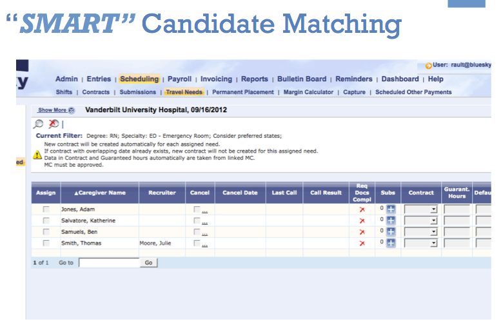Tick the Assign checkbox for Samuels, Ben
Viewport: 501px width, 335px height.
(x=46, y=232)
